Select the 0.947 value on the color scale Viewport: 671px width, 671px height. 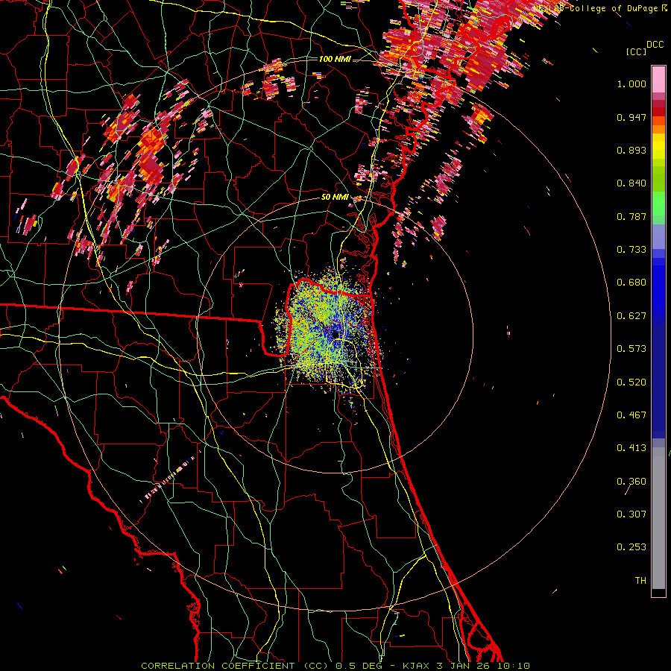coord(631,117)
